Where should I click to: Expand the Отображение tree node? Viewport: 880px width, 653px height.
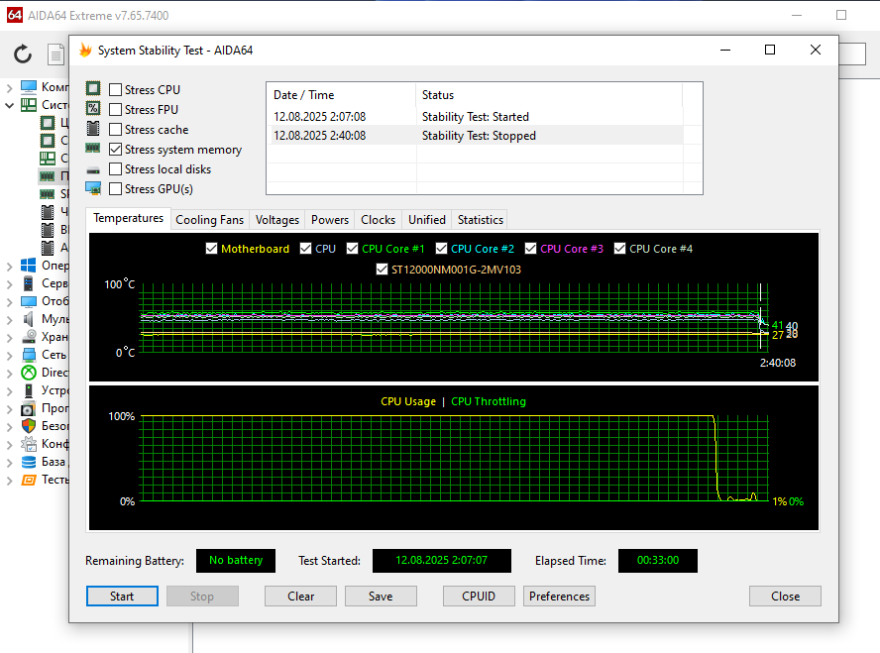pyautogui.click(x=10, y=302)
